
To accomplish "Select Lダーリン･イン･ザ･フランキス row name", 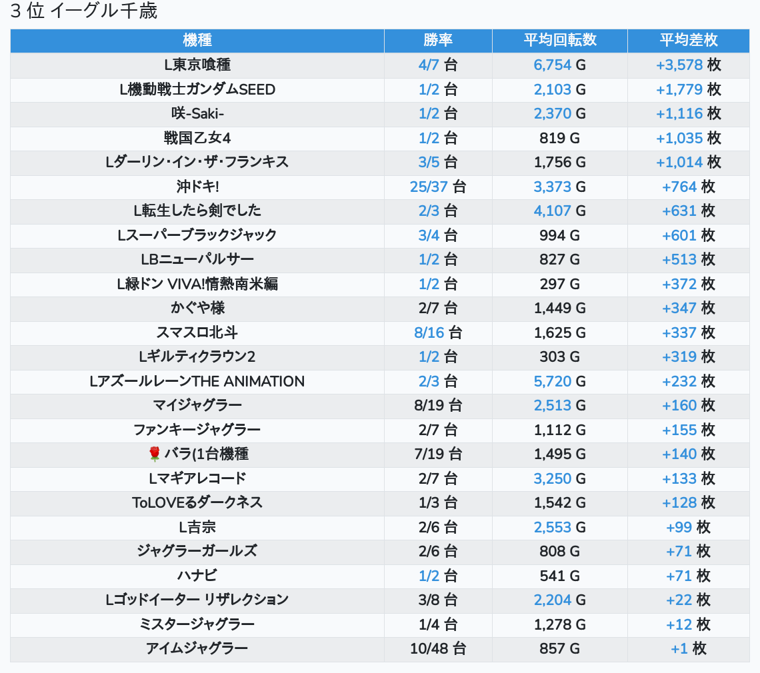I will (x=197, y=163).
